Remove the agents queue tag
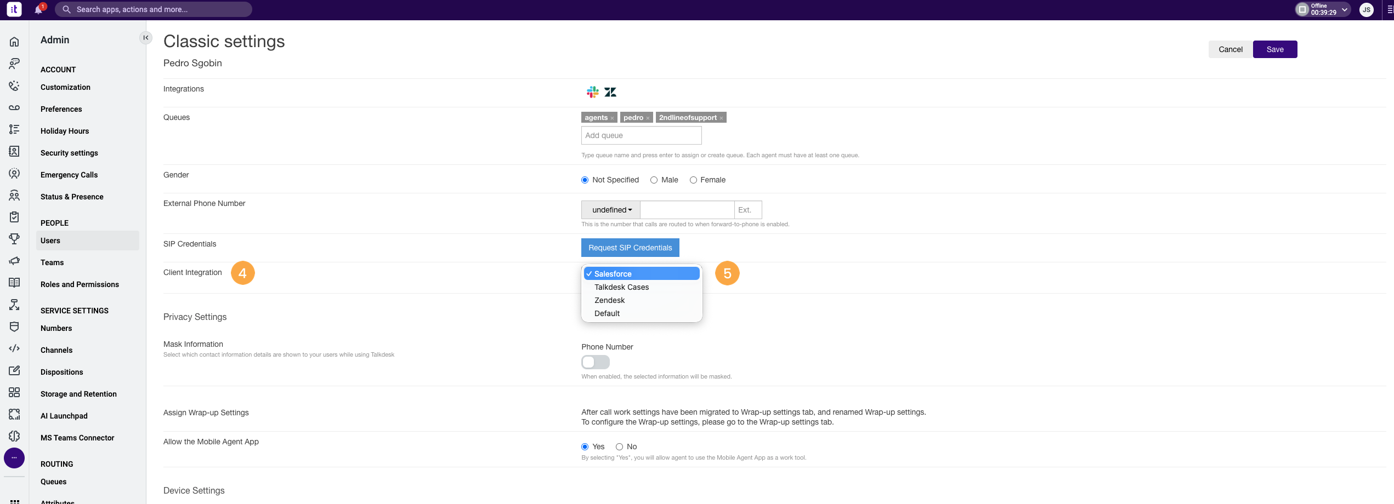The width and height of the screenshot is (1394, 504). [x=612, y=118]
